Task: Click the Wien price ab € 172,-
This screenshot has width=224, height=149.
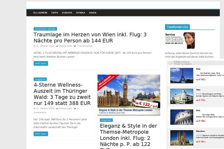Action: (x=201, y=100)
